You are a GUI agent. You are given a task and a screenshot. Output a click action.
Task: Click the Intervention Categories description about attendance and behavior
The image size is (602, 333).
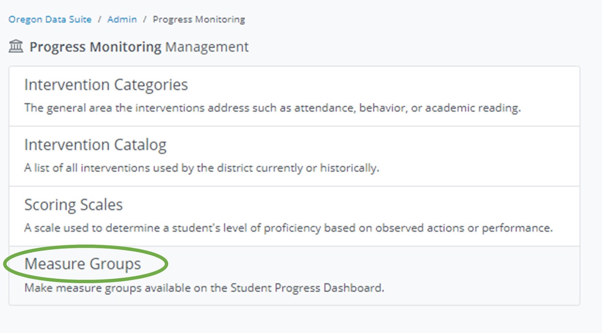pos(272,108)
